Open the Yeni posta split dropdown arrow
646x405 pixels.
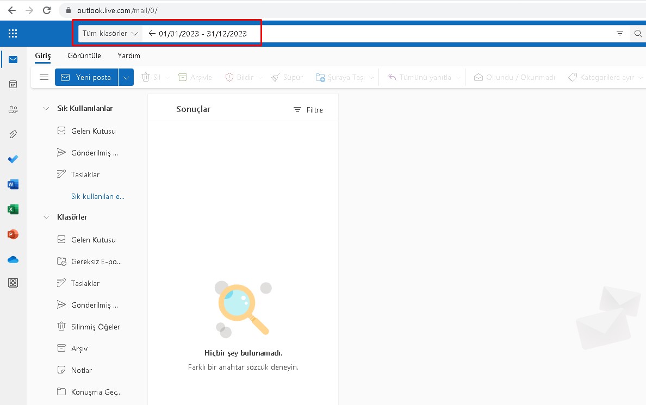126,77
